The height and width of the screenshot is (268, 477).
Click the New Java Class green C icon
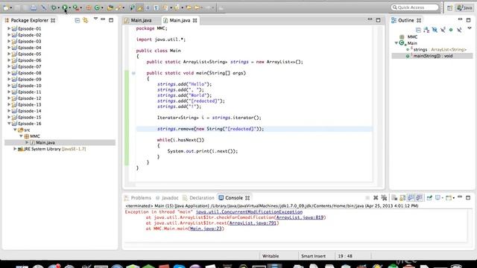pos(97,7)
